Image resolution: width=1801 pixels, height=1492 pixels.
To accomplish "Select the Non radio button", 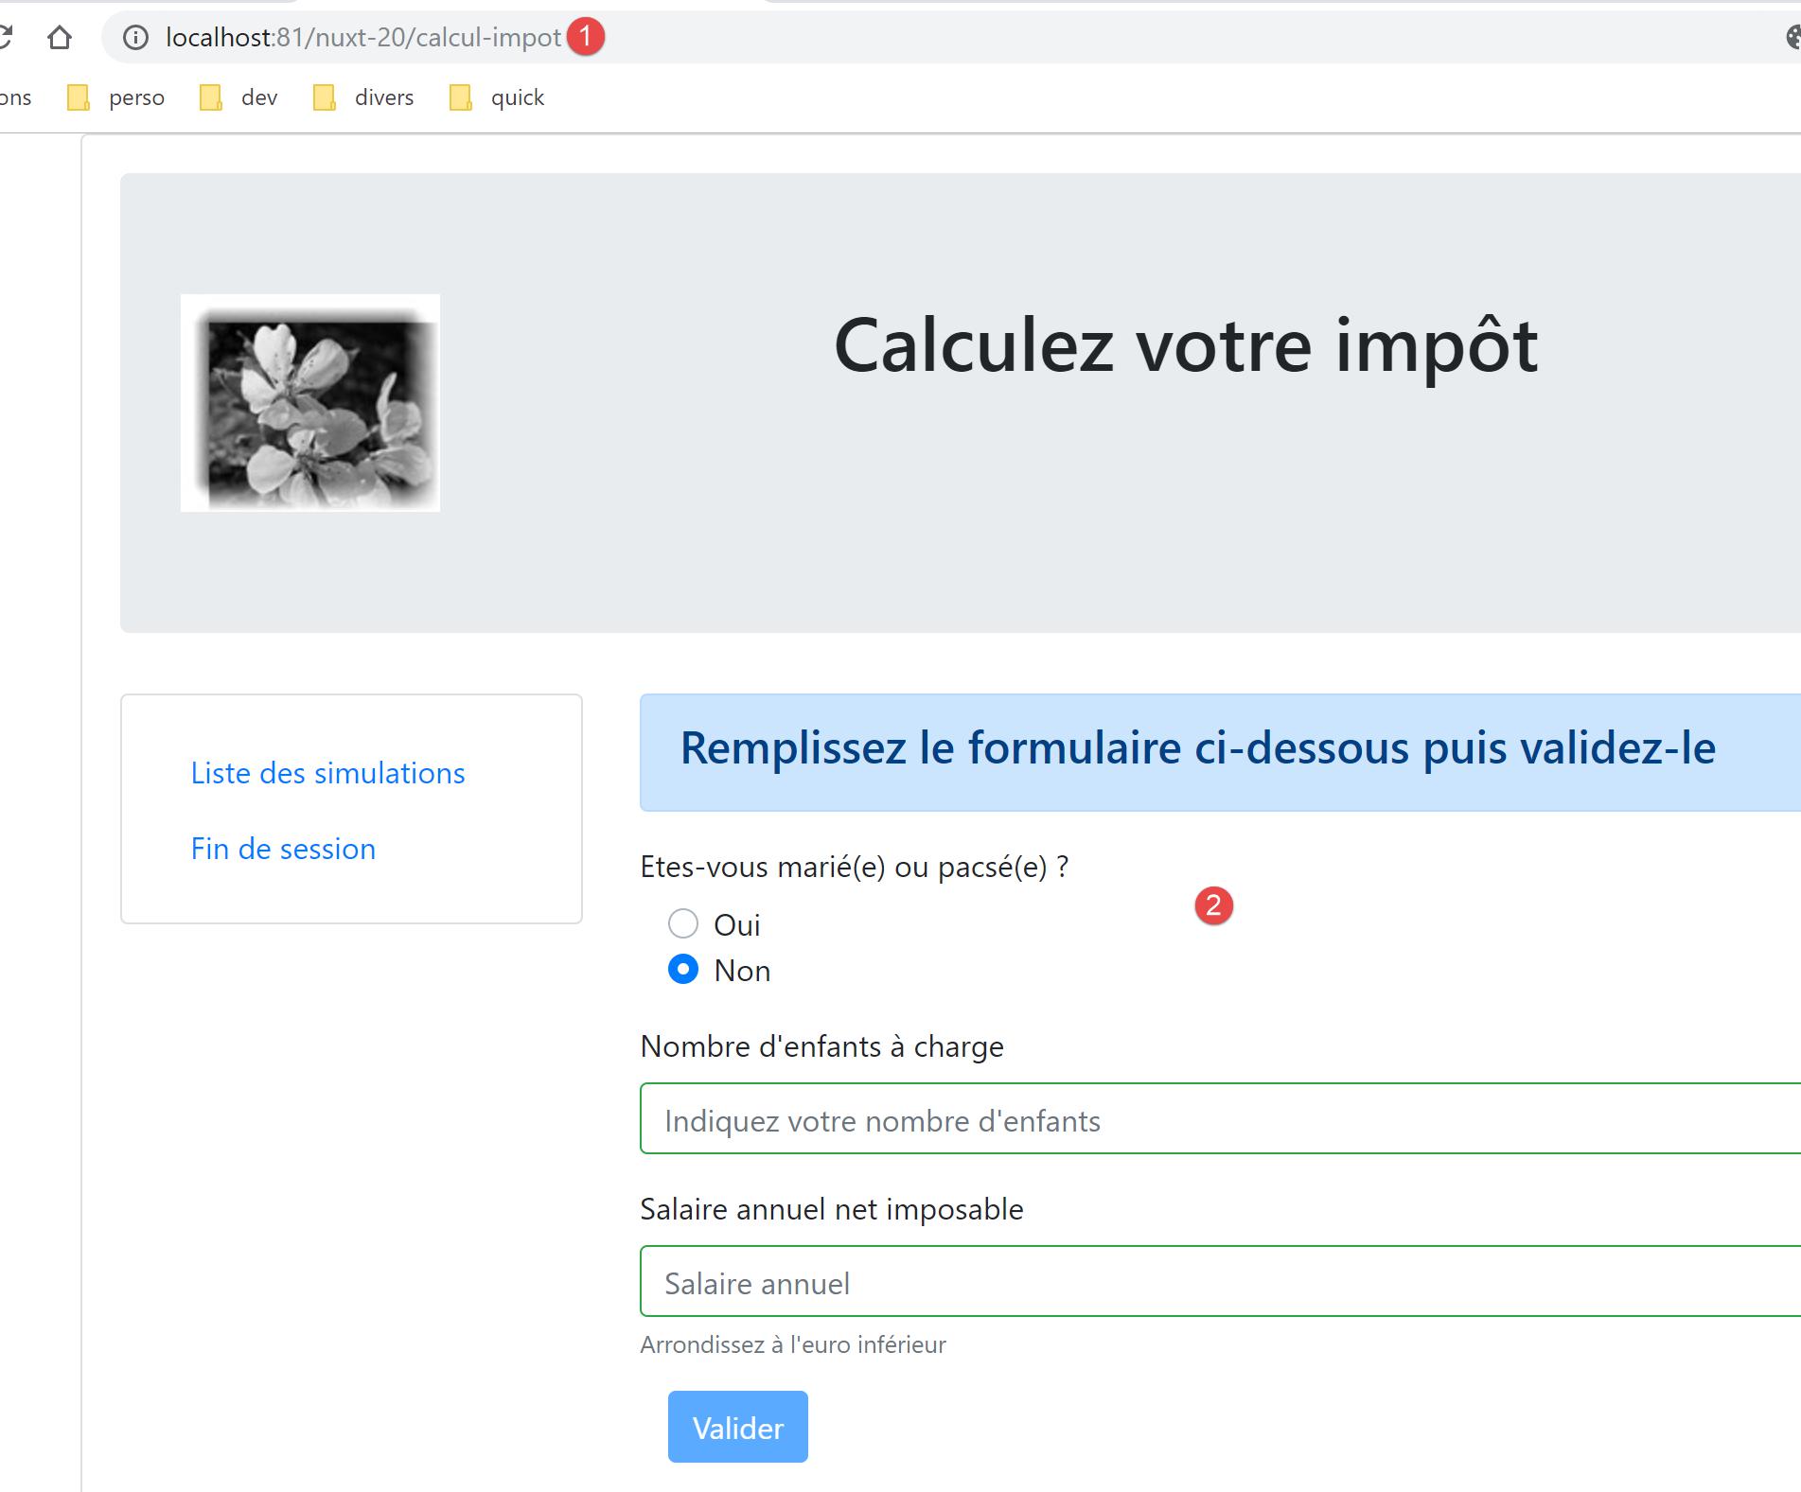I will click(683, 970).
